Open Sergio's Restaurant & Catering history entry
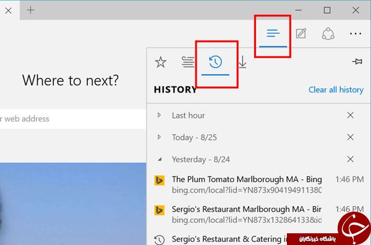Viewport: 371px width, 245px height. [x=229, y=239]
